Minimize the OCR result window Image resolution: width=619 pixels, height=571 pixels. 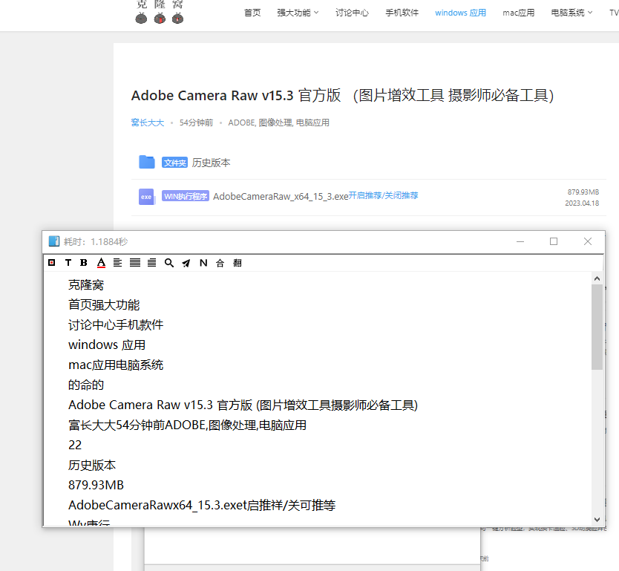[520, 241]
